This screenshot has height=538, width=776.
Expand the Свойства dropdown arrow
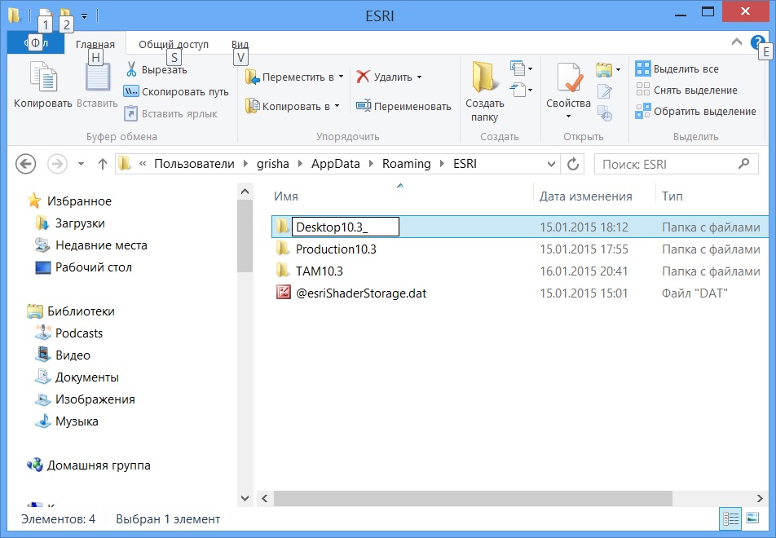pos(568,117)
